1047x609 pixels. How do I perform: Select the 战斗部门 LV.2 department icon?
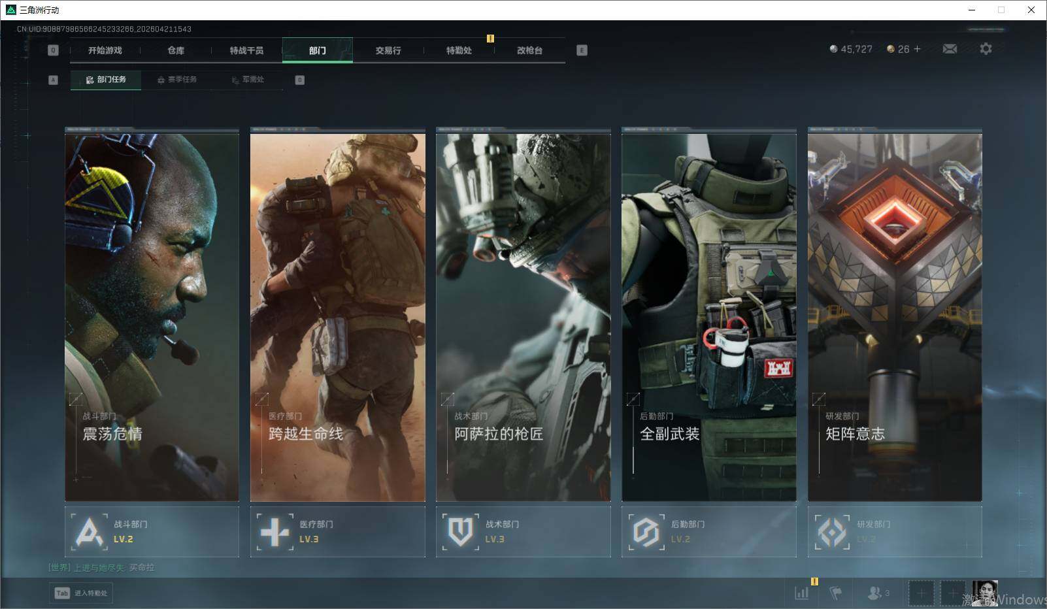coord(89,531)
